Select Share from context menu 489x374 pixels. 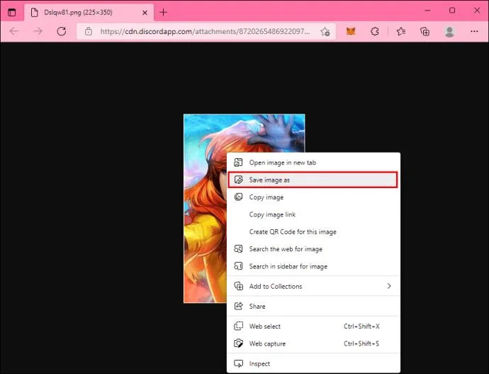pos(313,306)
